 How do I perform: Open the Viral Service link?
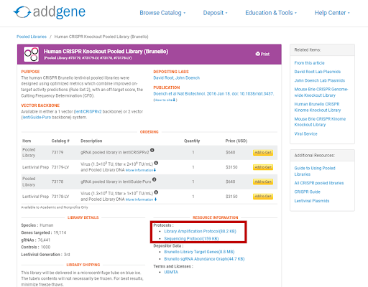click(x=305, y=133)
